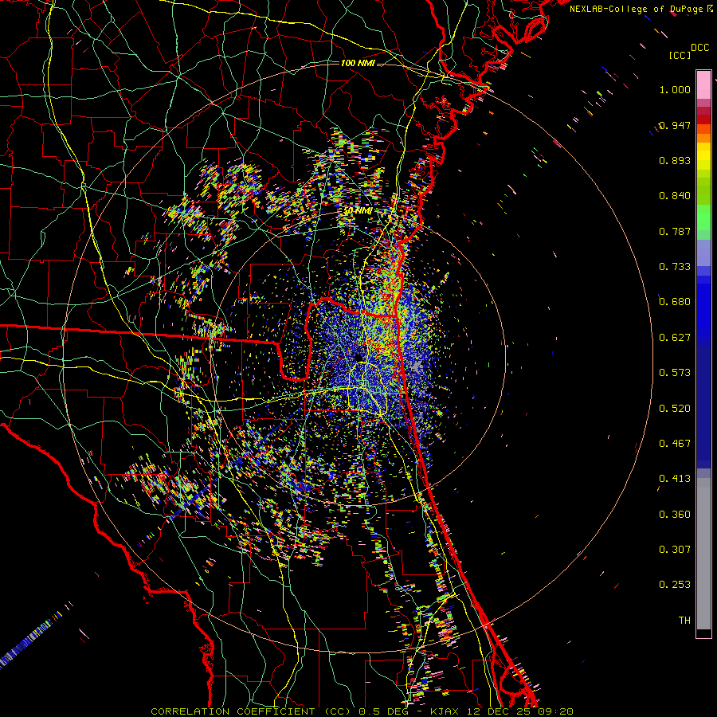Click the 0.360 color scale value

click(x=675, y=515)
